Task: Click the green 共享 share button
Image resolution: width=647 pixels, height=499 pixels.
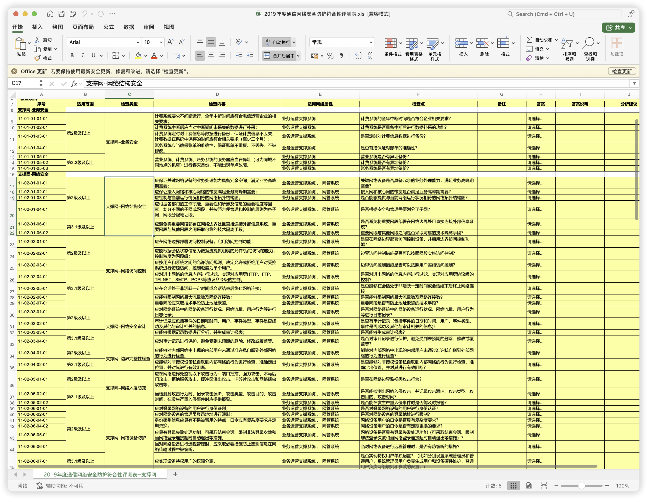Action: pyautogui.click(x=618, y=28)
